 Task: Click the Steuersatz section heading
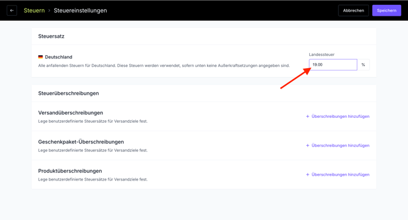(51, 36)
